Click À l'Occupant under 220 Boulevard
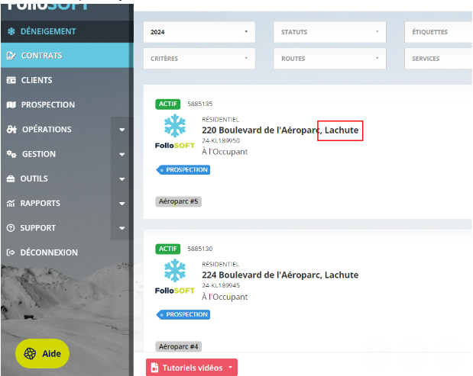 [x=225, y=152]
